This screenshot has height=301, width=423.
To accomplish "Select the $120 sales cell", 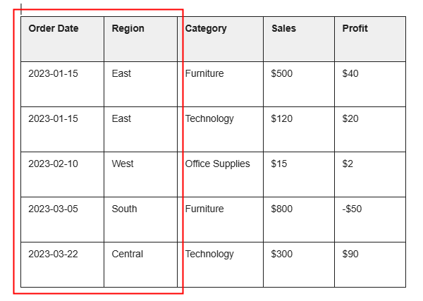I will tap(281, 119).
